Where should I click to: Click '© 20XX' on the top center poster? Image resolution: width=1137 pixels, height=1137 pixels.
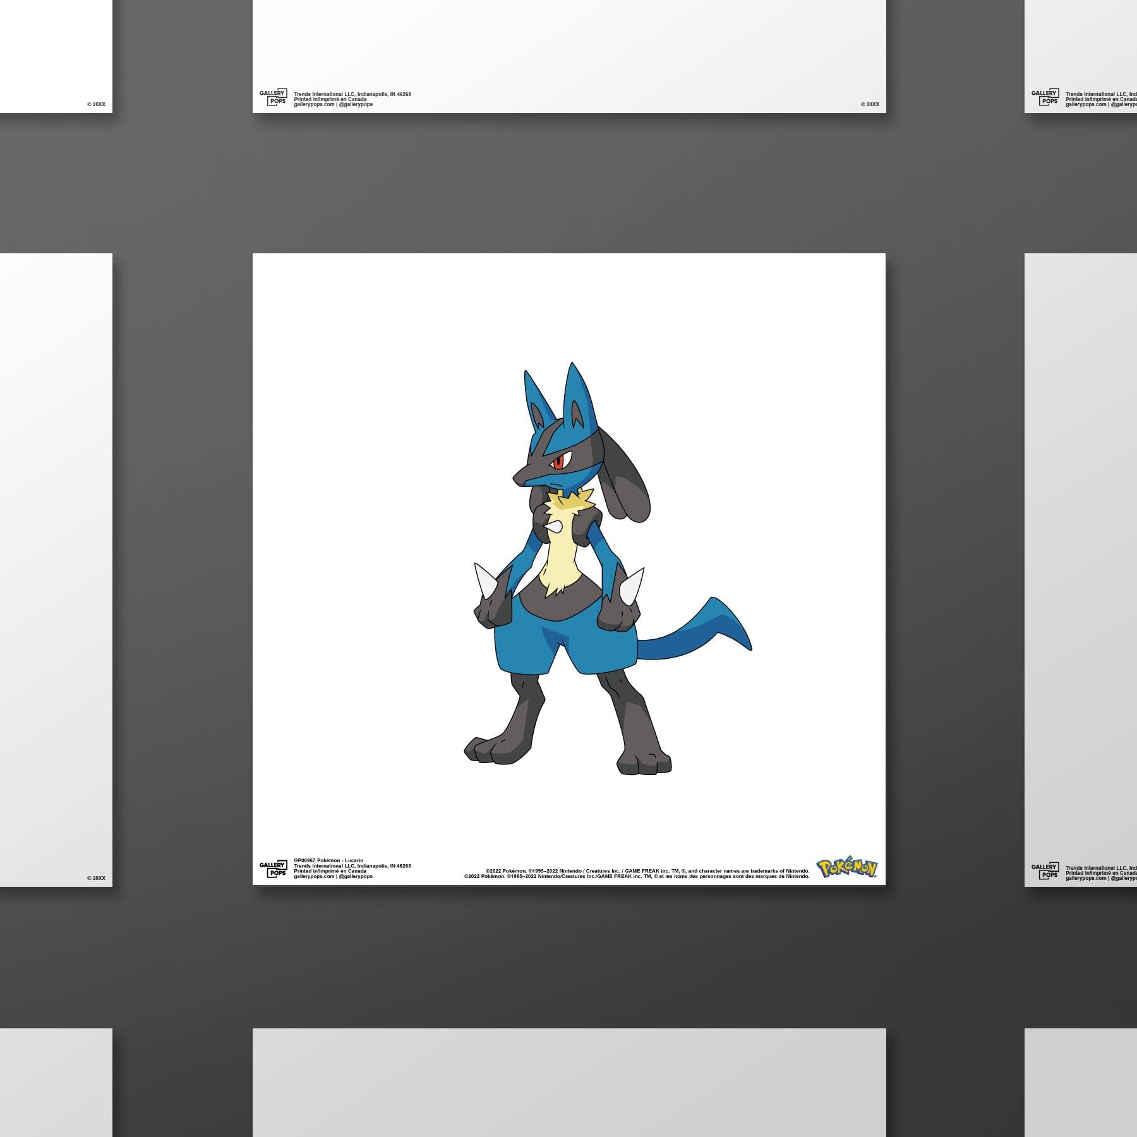click(x=870, y=104)
